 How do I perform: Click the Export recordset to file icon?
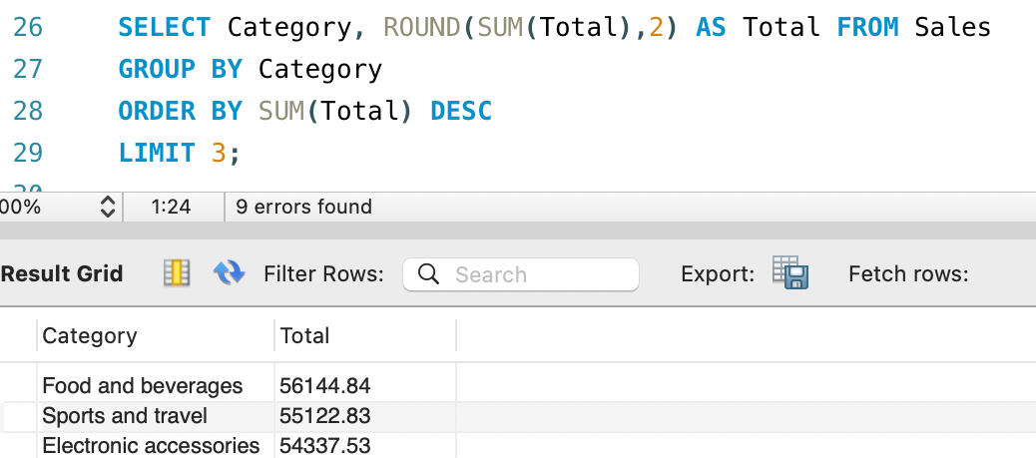(x=789, y=273)
